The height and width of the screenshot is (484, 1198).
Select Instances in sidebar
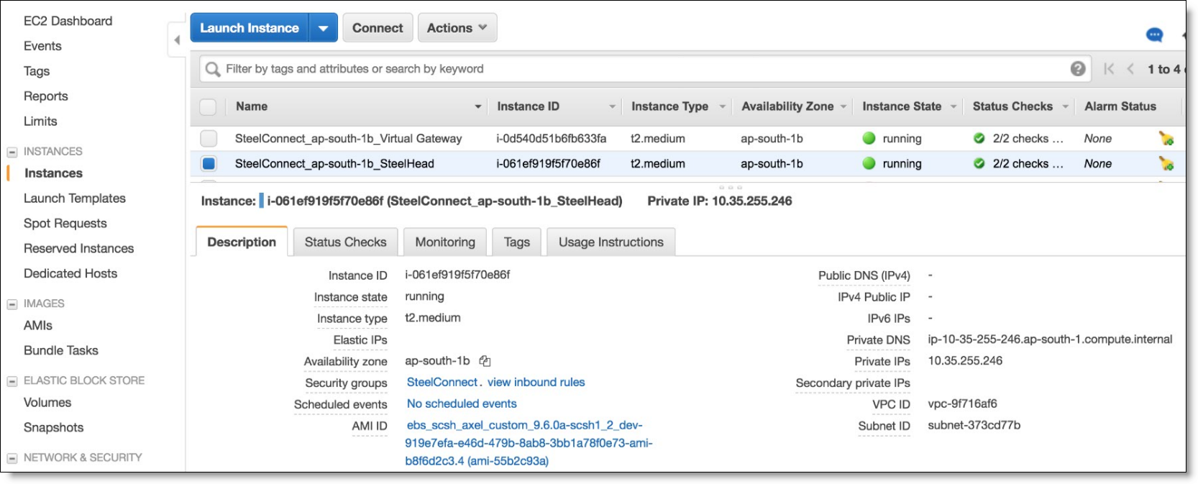(x=53, y=173)
